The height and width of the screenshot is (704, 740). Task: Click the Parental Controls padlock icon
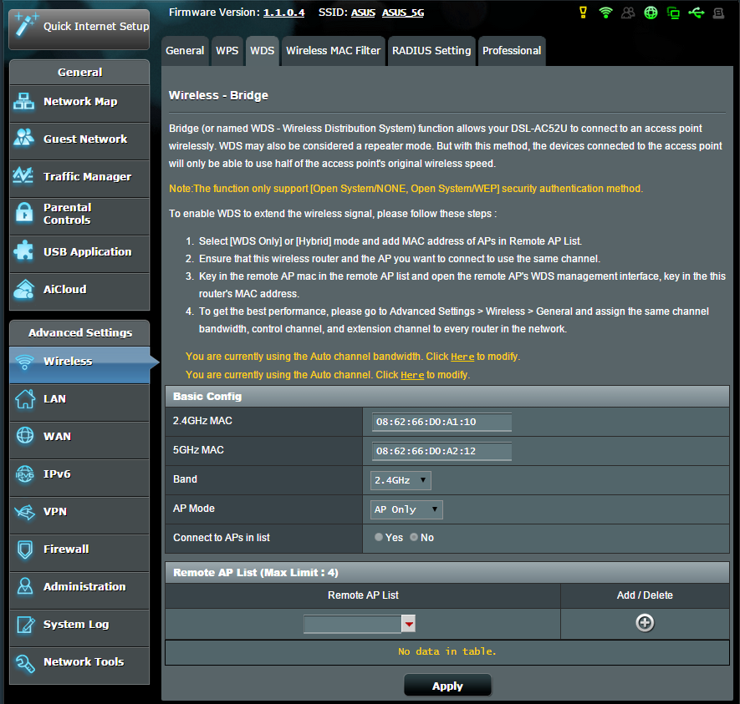tap(24, 213)
